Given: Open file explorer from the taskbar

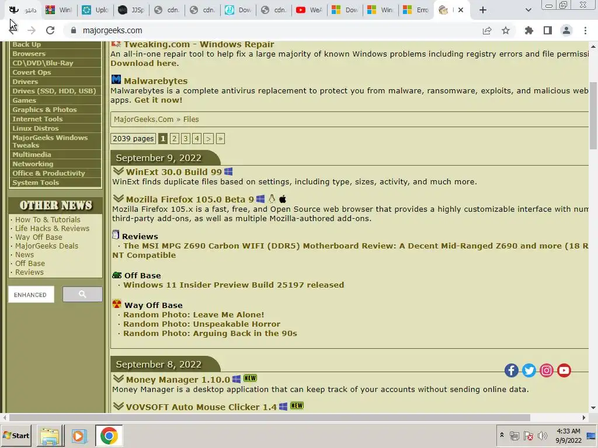Looking at the screenshot, I should [50, 436].
